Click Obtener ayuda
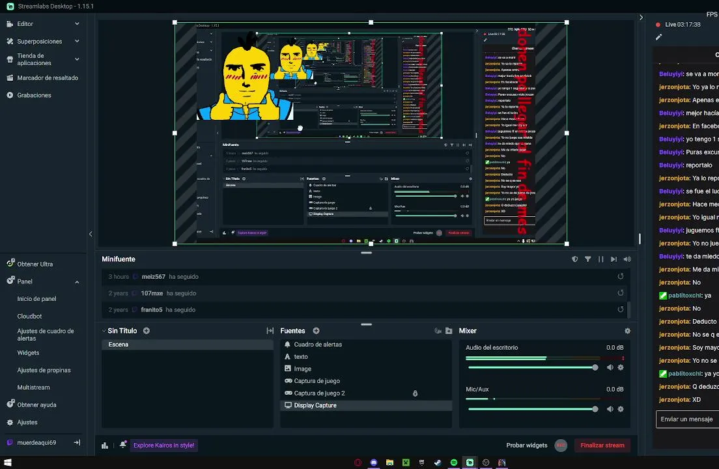The image size is (719, 469). tap(36, 405)
